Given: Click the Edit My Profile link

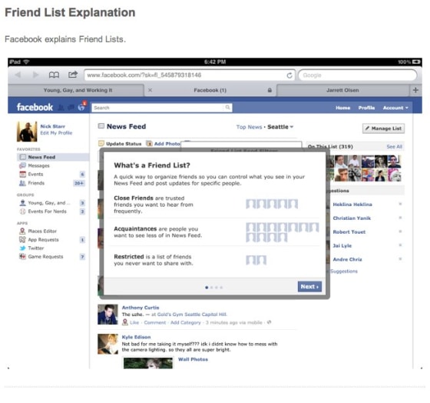Looking at the screenshot, I should 56,133.
